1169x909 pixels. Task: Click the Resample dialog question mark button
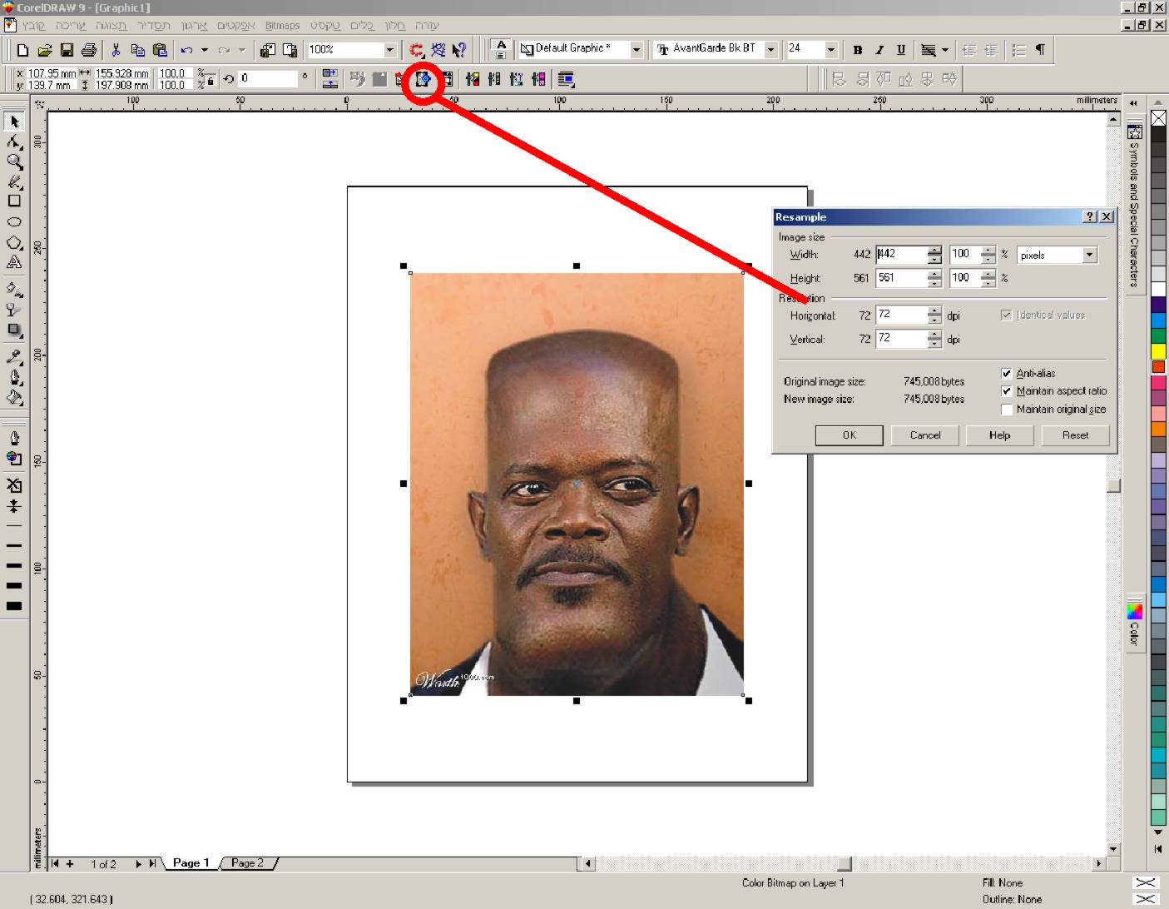pos(1090,216)
